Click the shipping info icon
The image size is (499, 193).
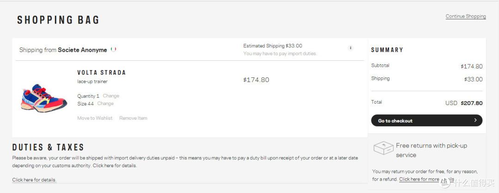click(x=350, y=48)
